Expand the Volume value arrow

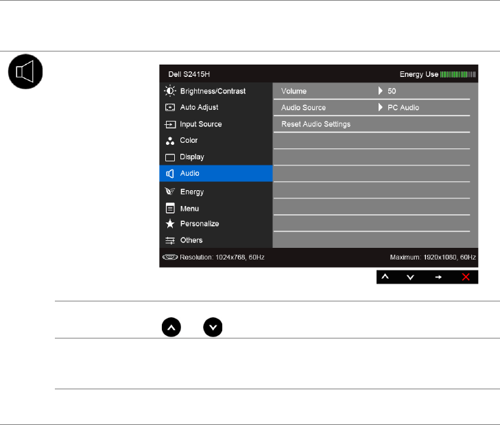coord(380,91)
